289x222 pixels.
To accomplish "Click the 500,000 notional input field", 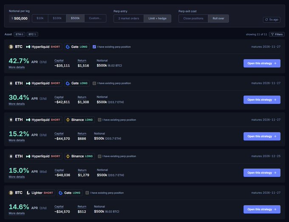I will point(20,18).
